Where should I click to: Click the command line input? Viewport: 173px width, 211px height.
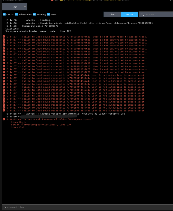click(x=87, y=207)
